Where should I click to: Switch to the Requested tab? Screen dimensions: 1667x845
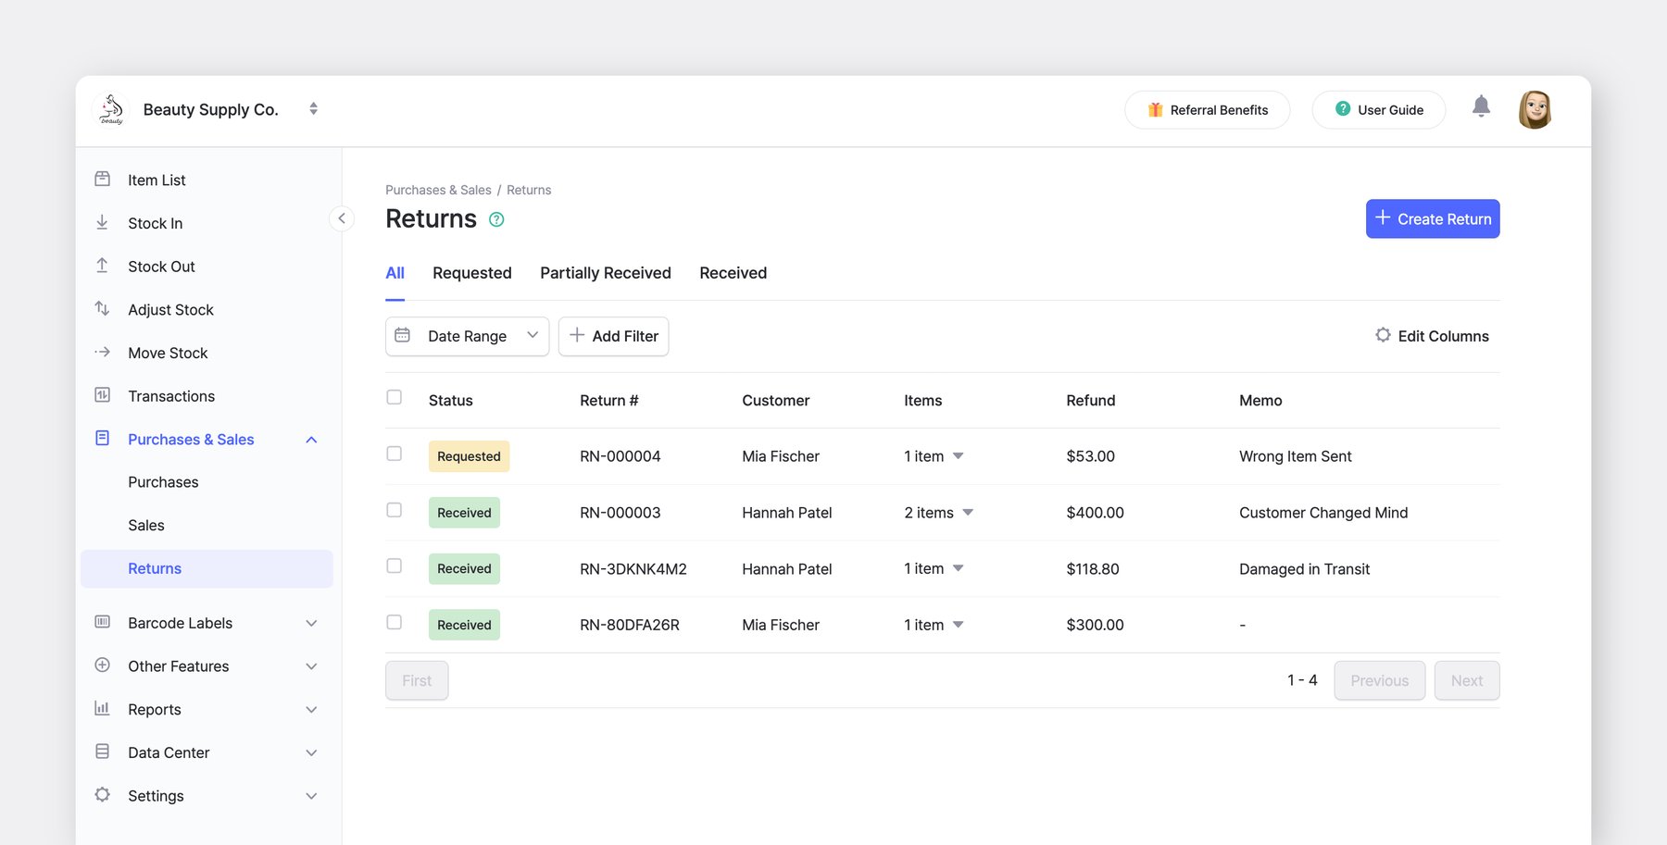click(471, 273)
